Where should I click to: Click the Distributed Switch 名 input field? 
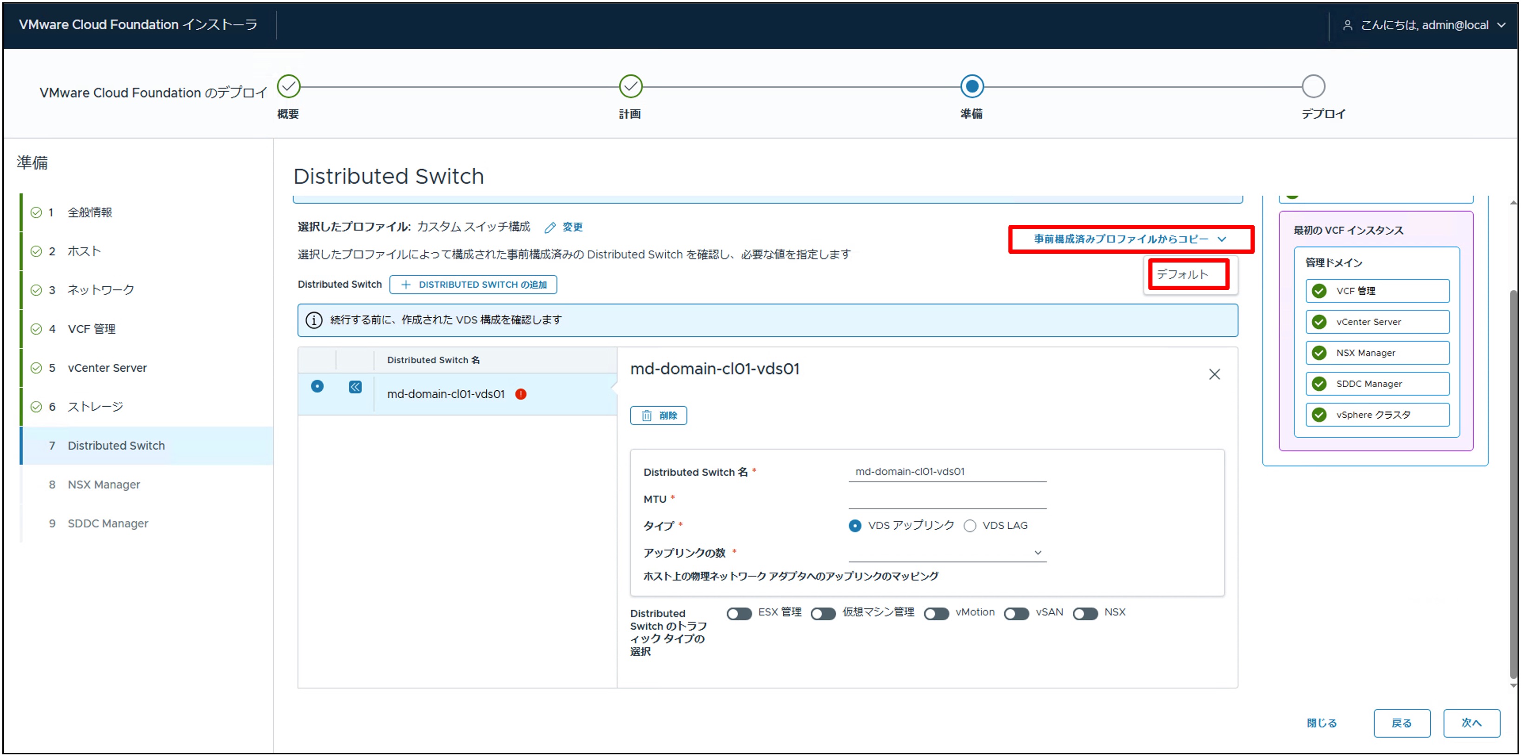click(948, 472)
